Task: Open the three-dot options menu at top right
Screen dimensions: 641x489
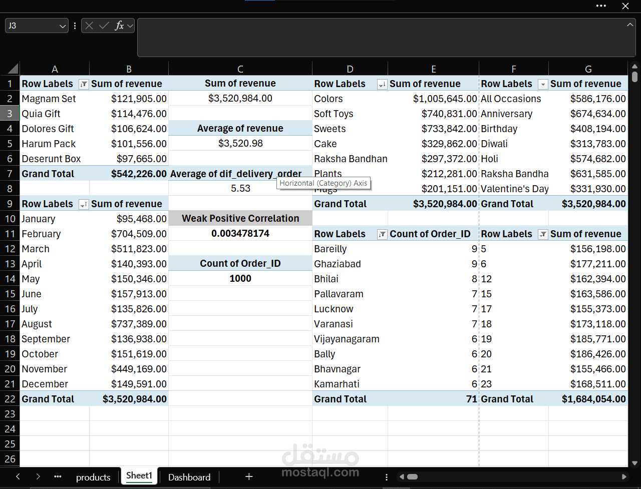Action: click(x=601, y=6)
